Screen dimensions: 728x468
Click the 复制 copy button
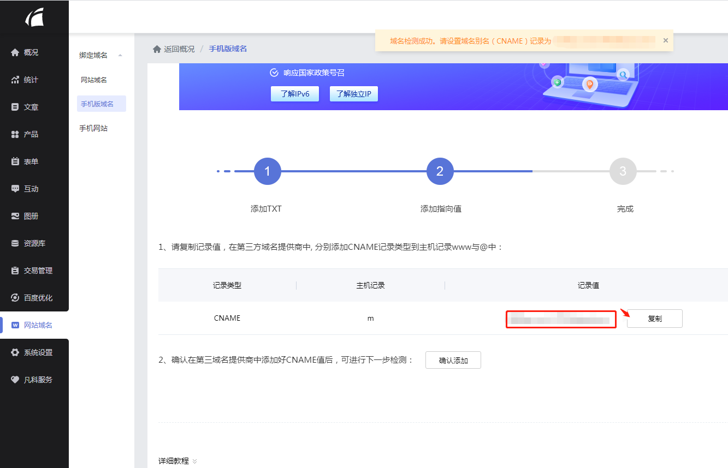coord(654,318)
